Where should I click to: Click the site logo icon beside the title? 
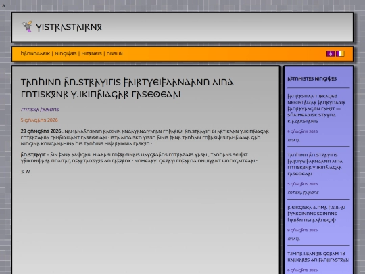point(27,26)
